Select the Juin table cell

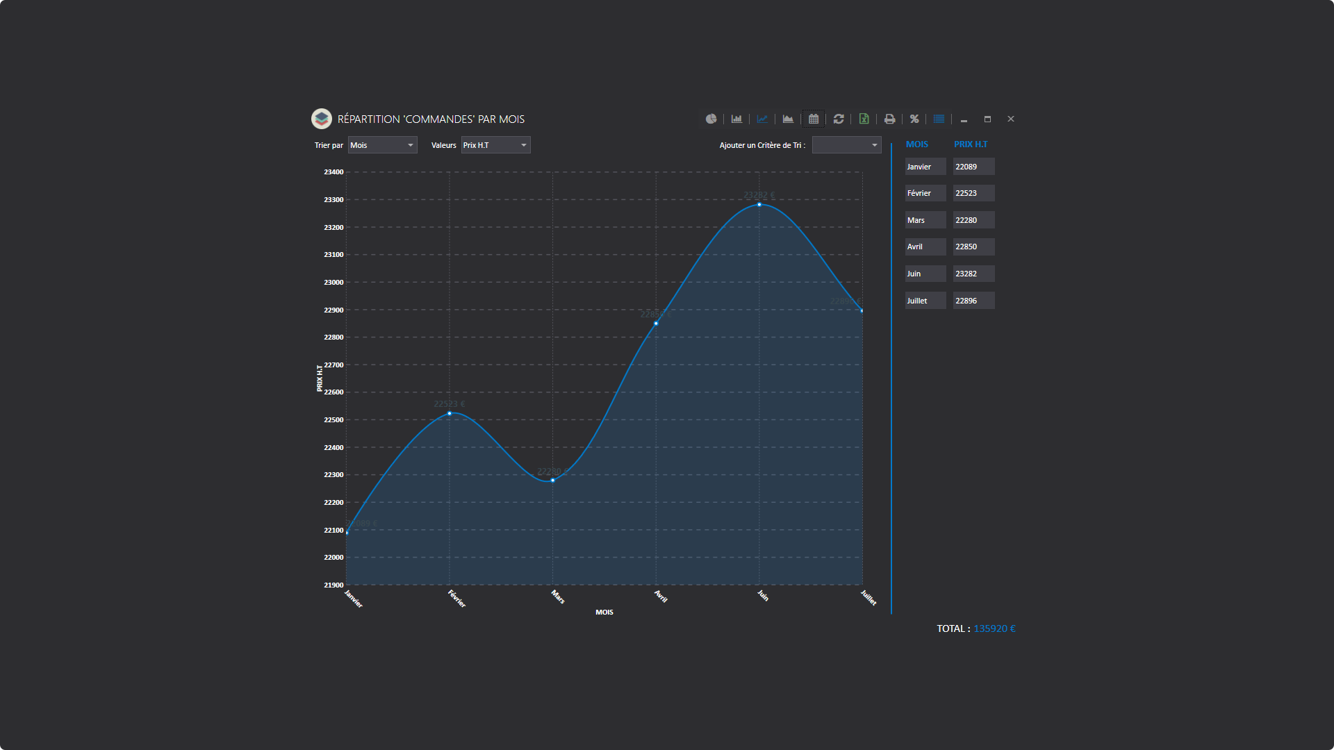925,274
